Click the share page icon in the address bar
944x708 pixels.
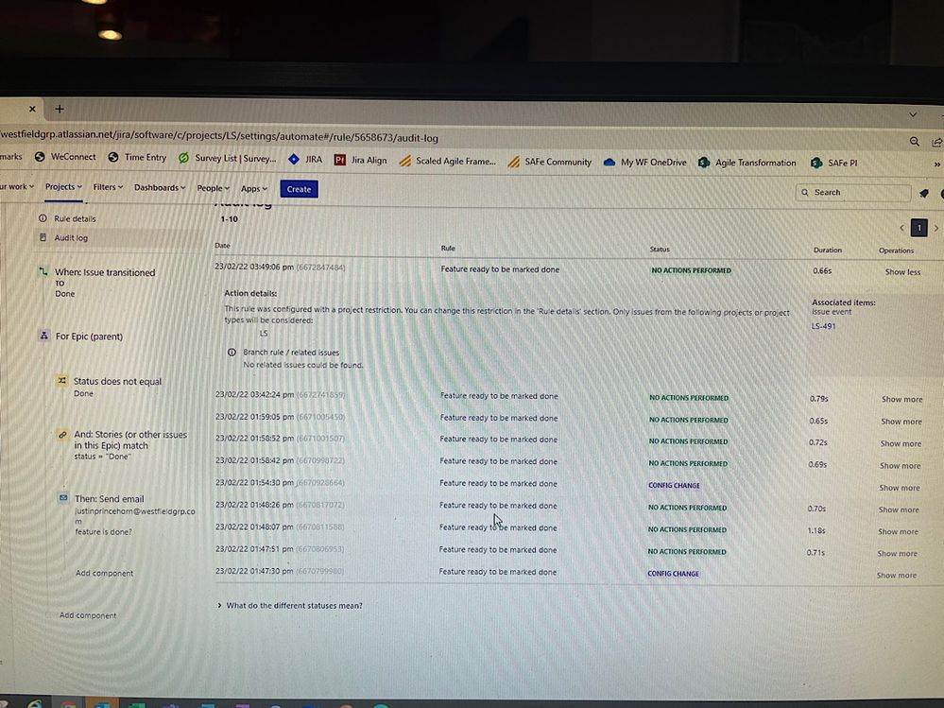(x=936, y=142)
